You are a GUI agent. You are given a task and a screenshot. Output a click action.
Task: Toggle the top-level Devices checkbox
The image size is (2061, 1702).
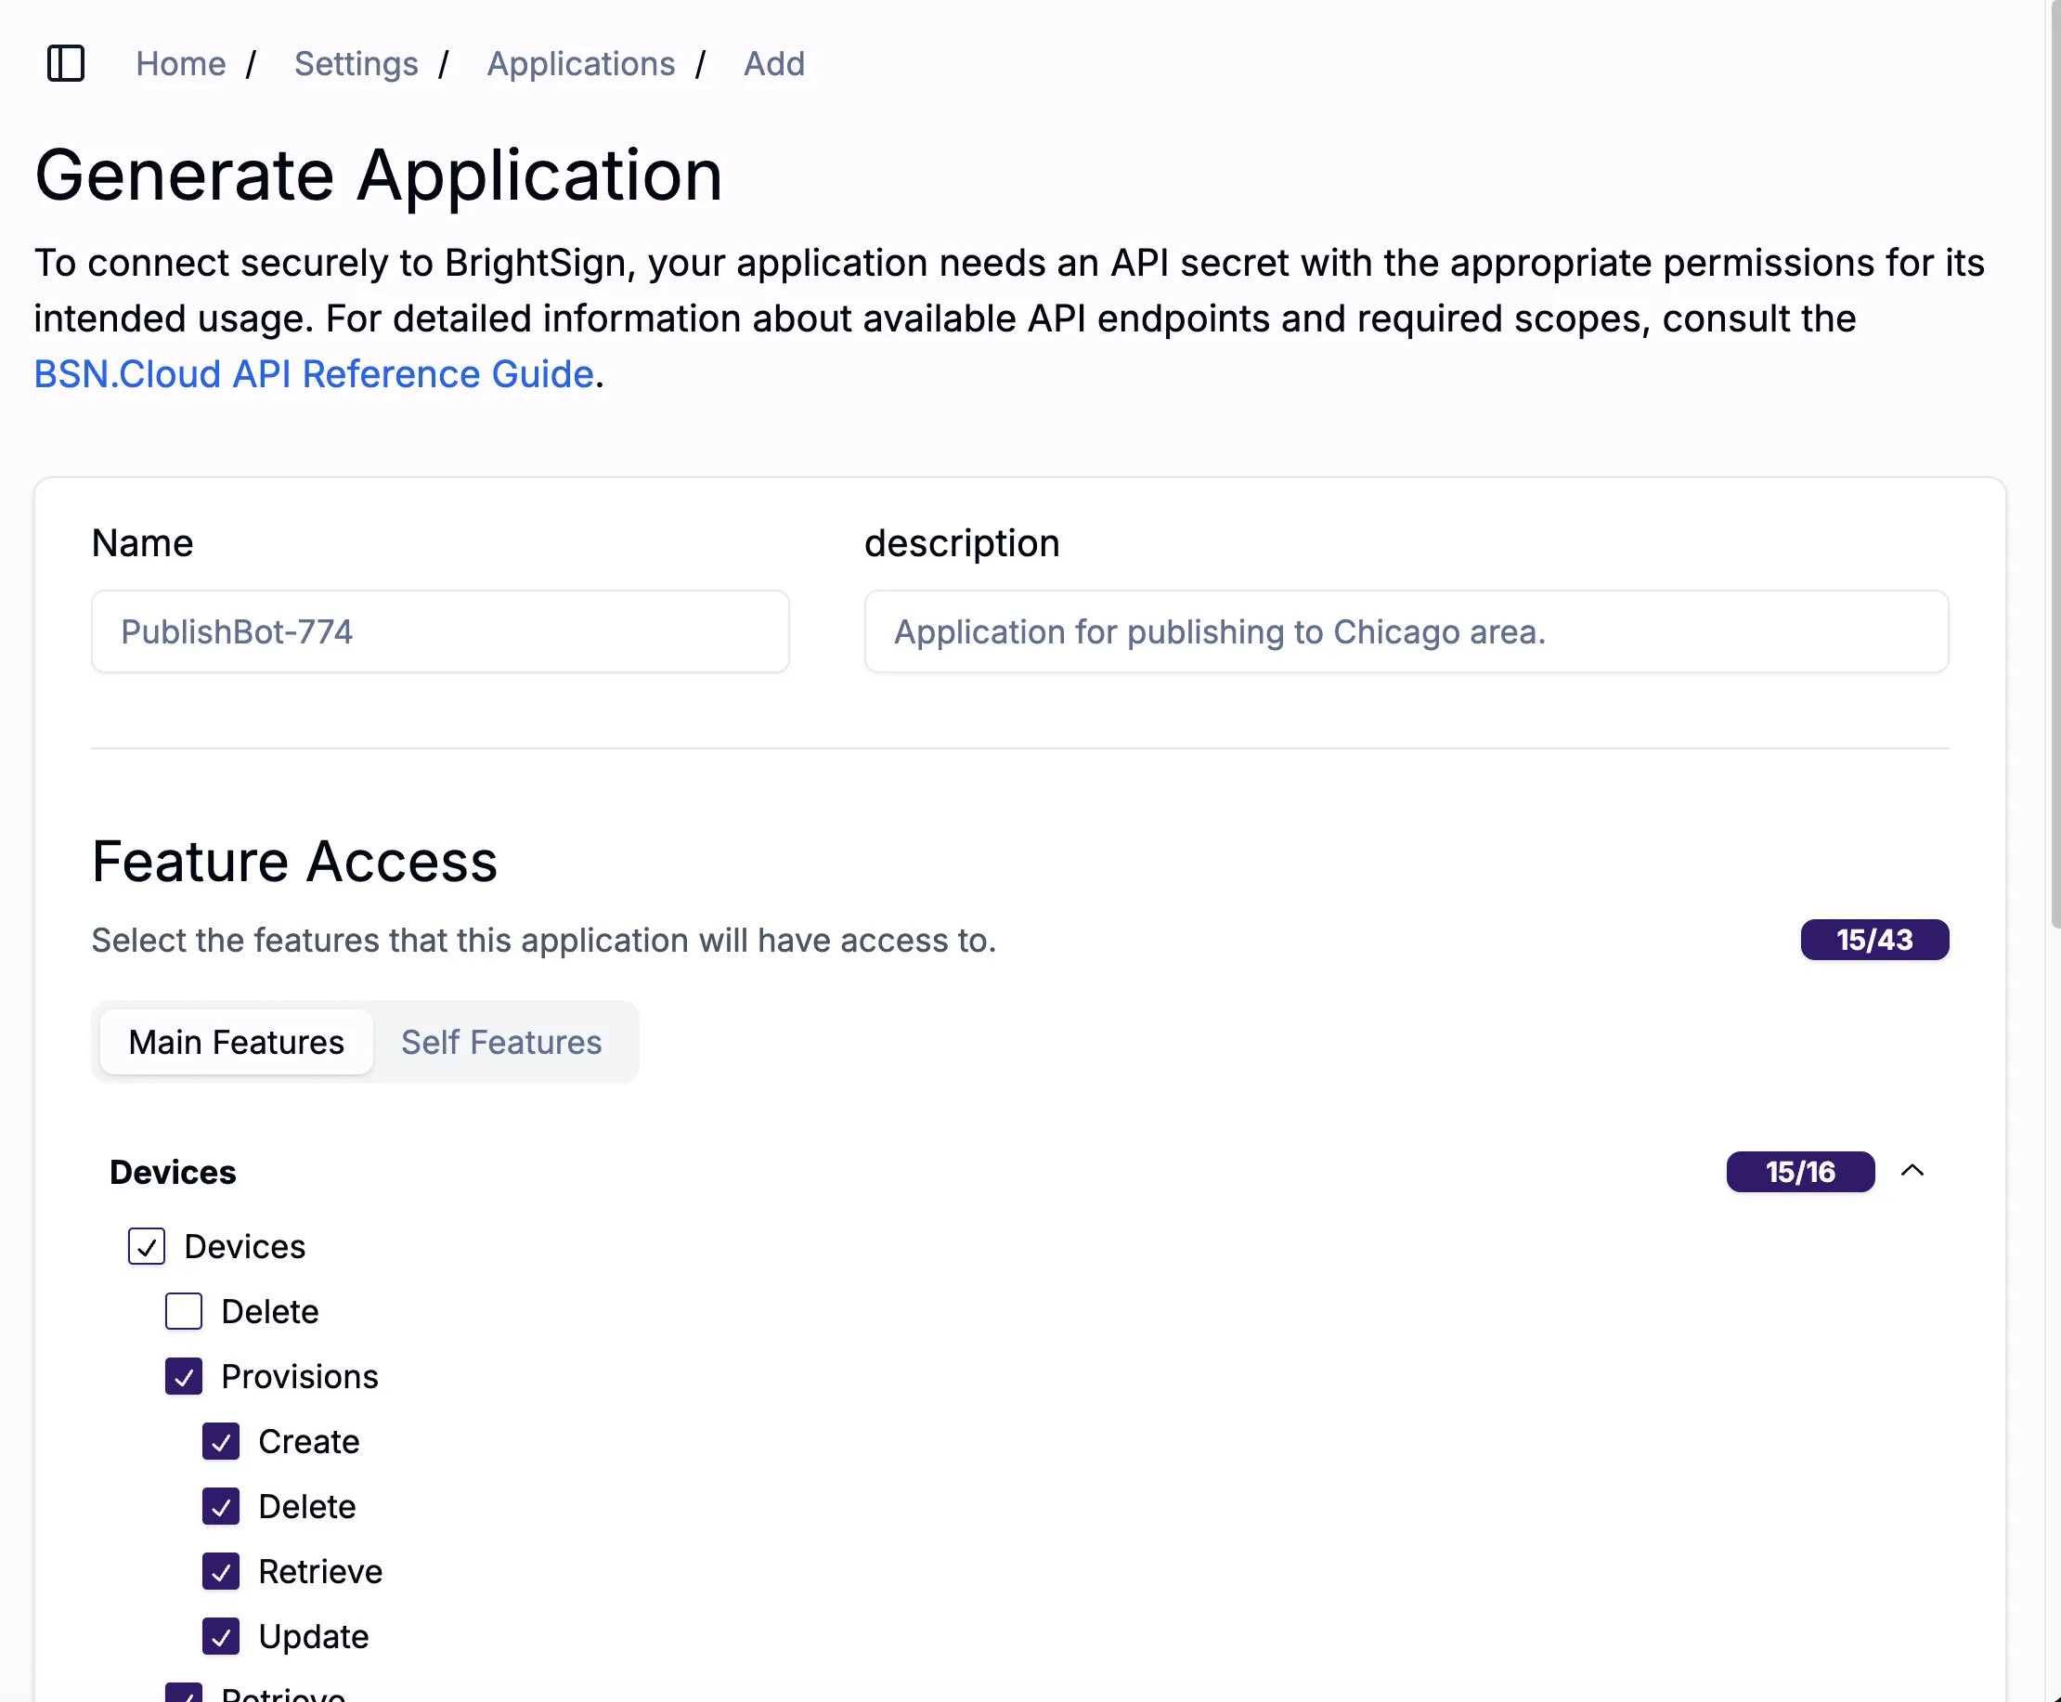(x=147, y=1246)
